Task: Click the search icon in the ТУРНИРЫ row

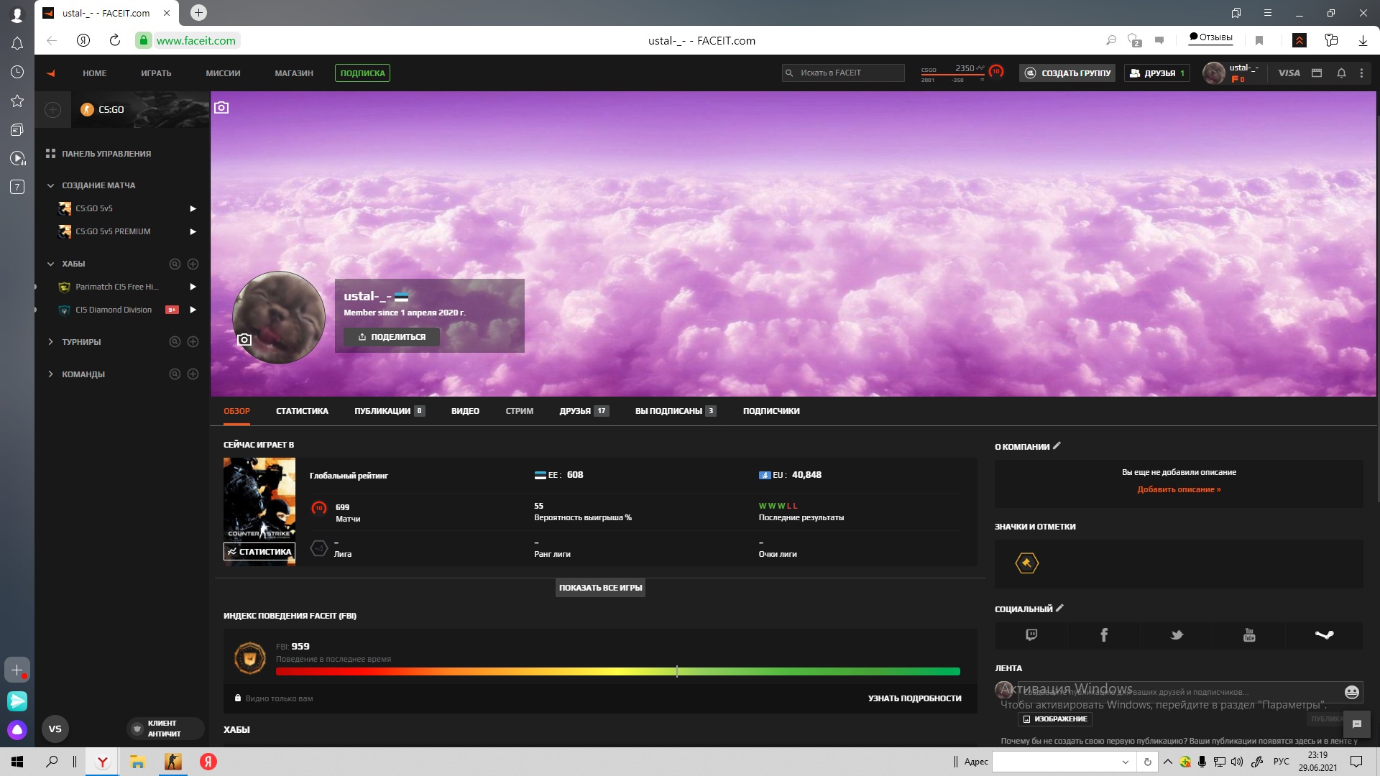Action: [175, 342]
